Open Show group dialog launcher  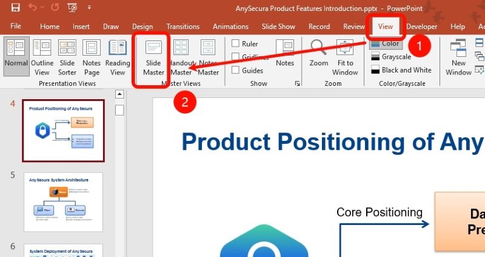pos(297,83)
